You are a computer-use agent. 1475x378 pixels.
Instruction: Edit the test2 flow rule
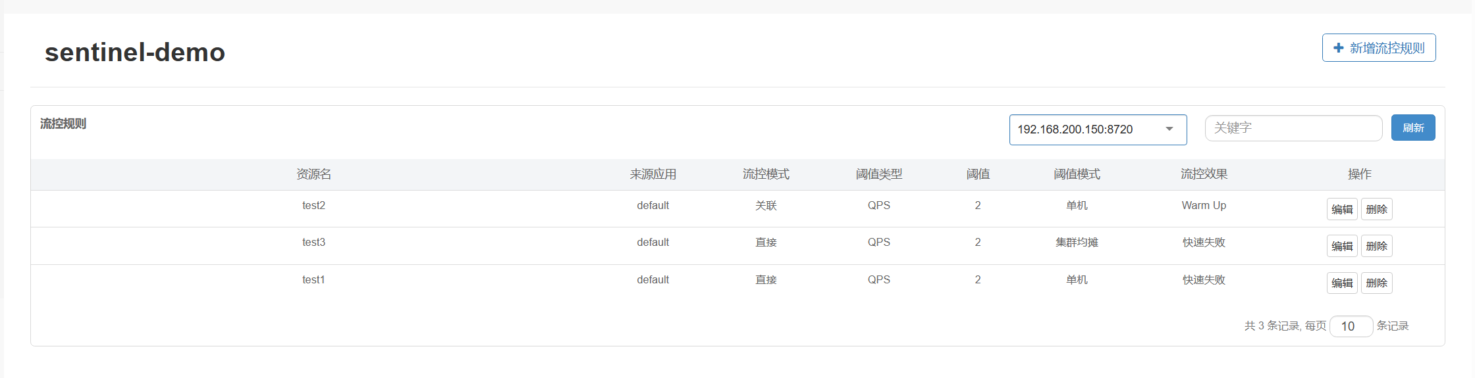(1341, 209)
